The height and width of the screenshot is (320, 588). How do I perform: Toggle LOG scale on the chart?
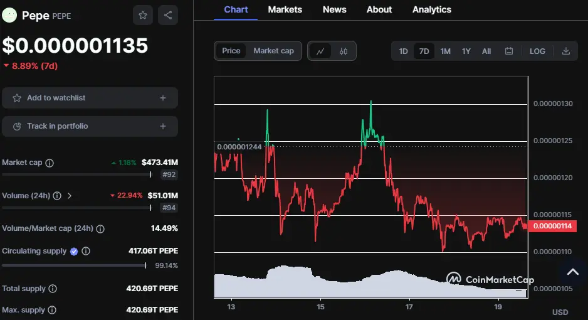(x=537, y=51)
